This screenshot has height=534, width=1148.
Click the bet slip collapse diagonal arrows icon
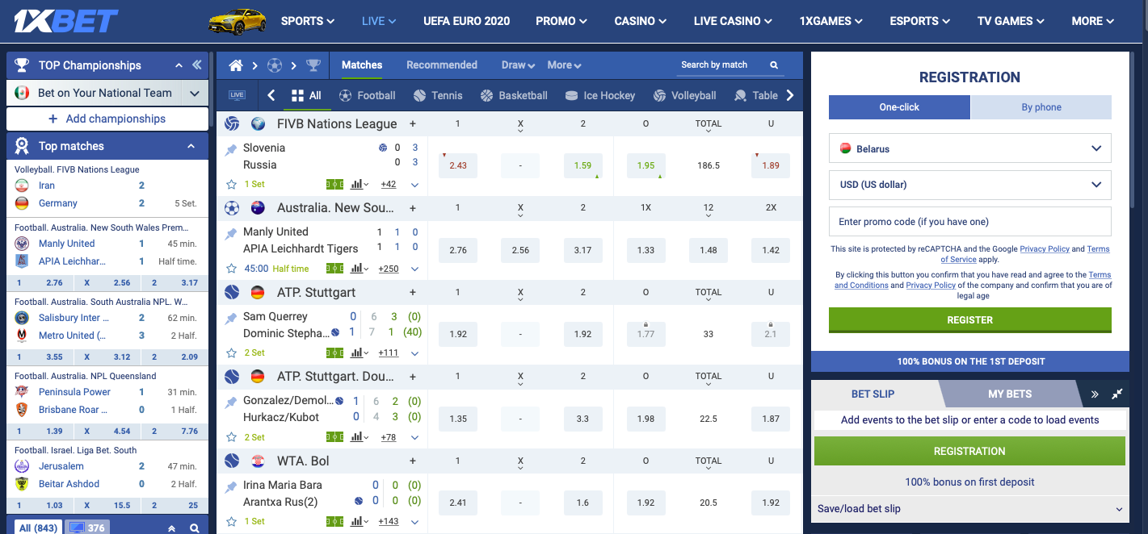pyautogui.click(x=1117, y=394)
